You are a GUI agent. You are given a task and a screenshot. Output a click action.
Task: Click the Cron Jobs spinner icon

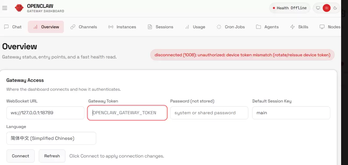(x=219, y=27)
